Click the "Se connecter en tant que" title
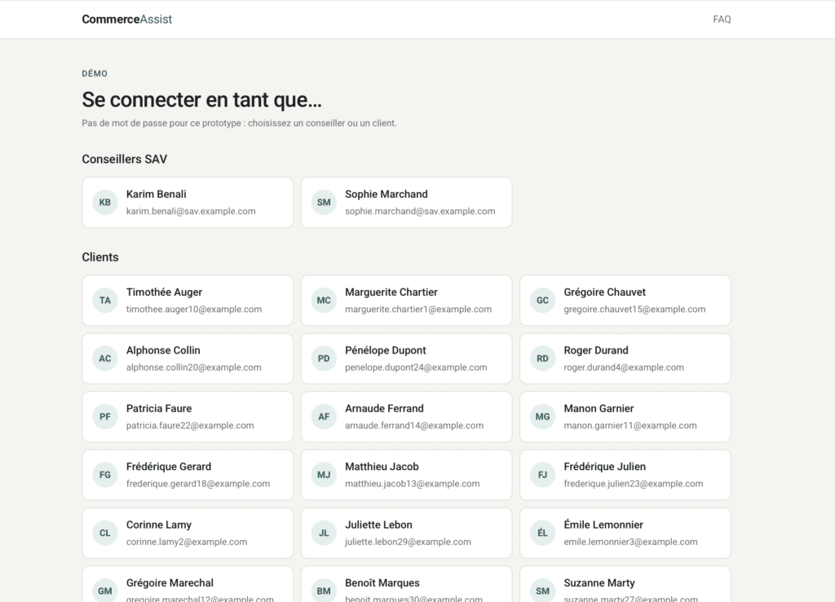This screenshot has width=835, height=602. (x=202, y=99)
